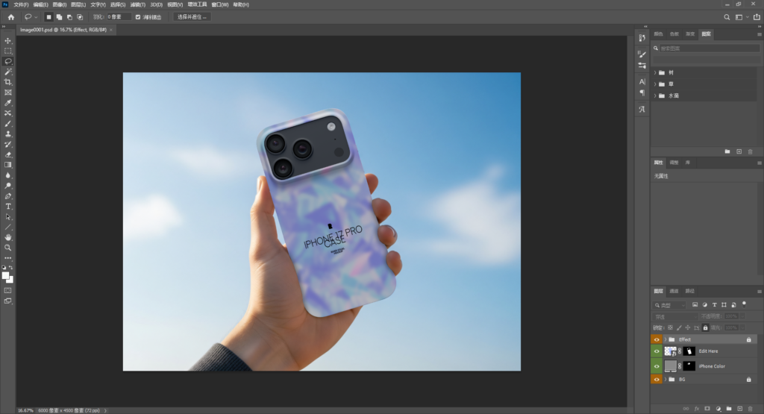Viewport: 764px width, 414px height.
Task: Switch to the 调整 tab
Action: [x=674, y=163]
